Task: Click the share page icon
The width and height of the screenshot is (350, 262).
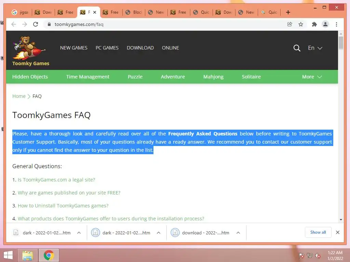Action: tap(290, 24)
